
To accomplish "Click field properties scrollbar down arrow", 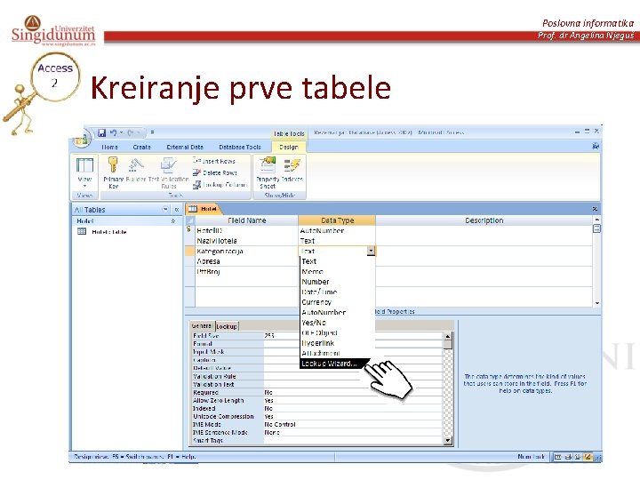I will coord(448,440).
